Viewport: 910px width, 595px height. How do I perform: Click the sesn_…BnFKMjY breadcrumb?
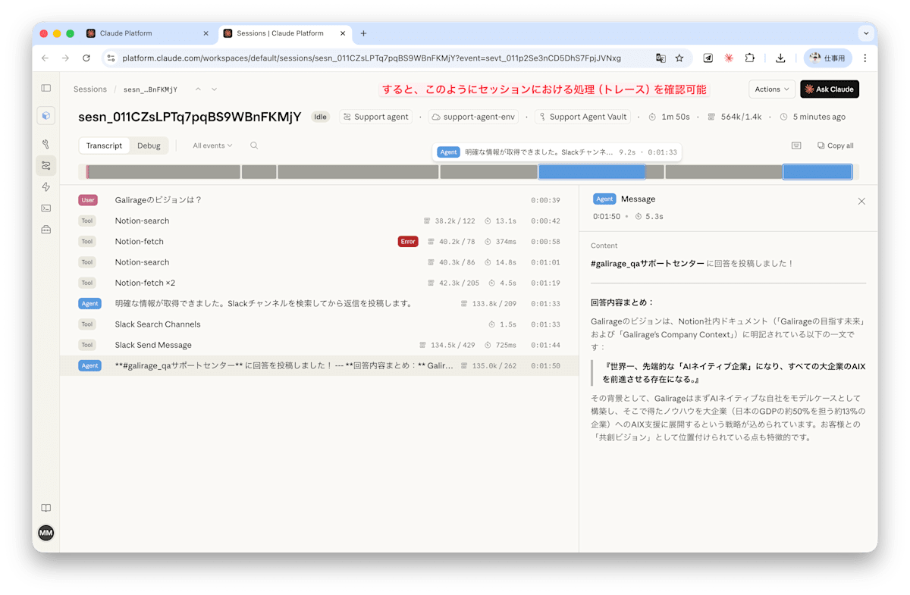point(150,89)
